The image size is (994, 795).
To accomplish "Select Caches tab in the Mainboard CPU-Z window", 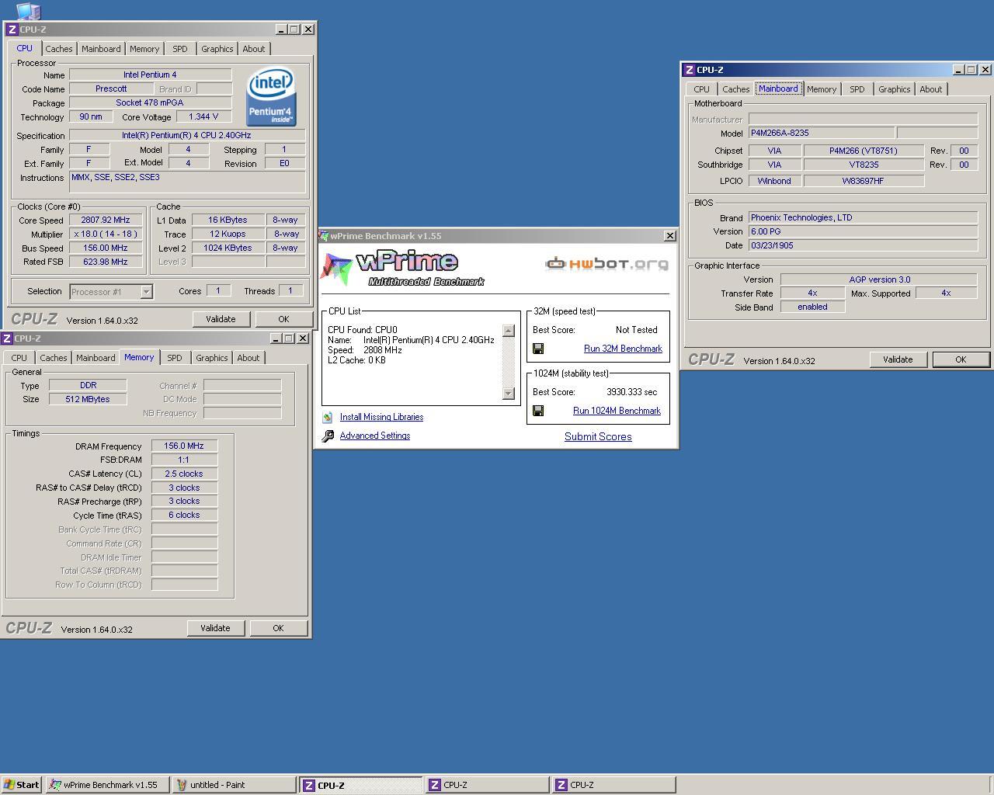I will coord(735,89).
